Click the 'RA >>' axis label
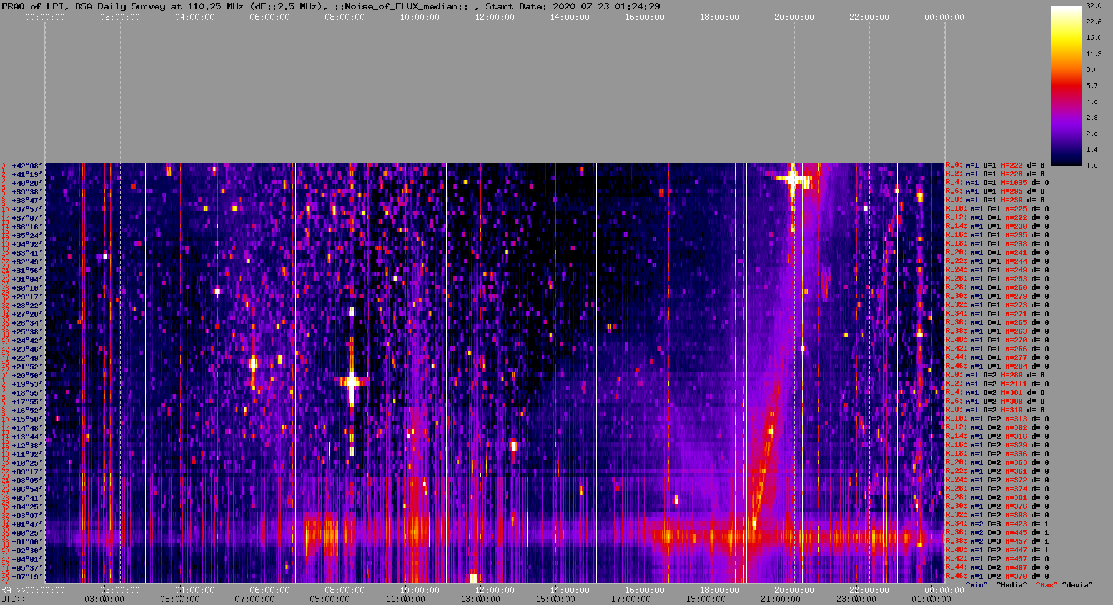Image resolution: width=1113 pixels, height=605 pixels. pos(12,590)
